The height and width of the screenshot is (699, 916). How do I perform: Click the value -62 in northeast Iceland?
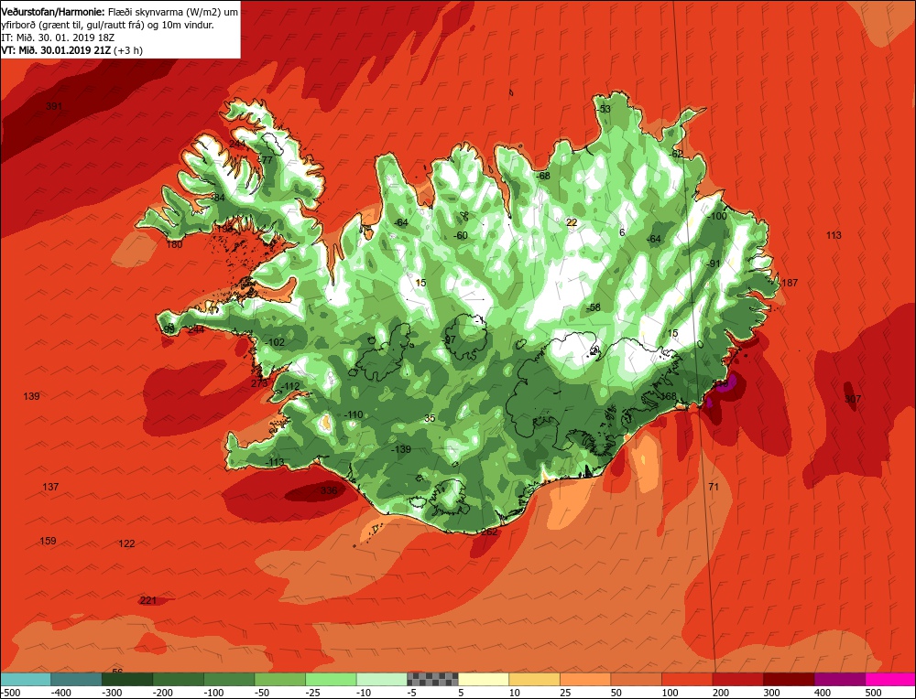pos(676,154)
